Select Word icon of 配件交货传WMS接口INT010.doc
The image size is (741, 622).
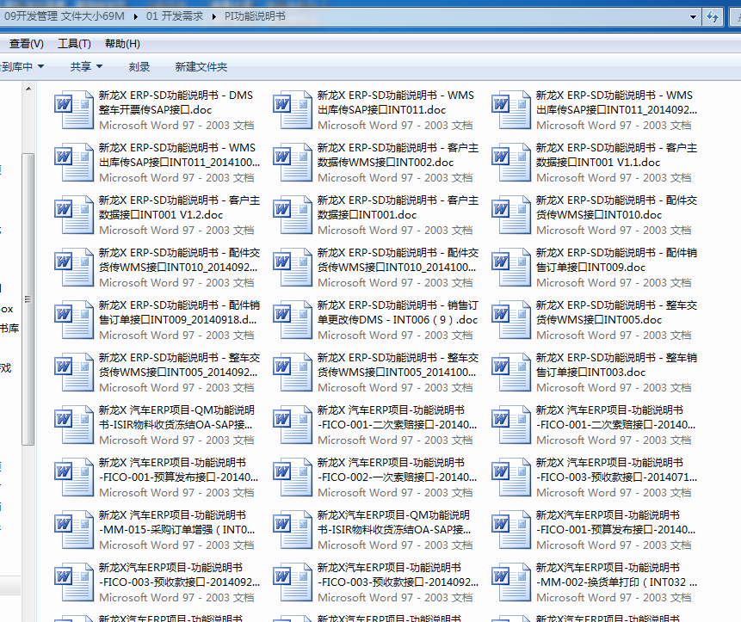pos(511,214)
